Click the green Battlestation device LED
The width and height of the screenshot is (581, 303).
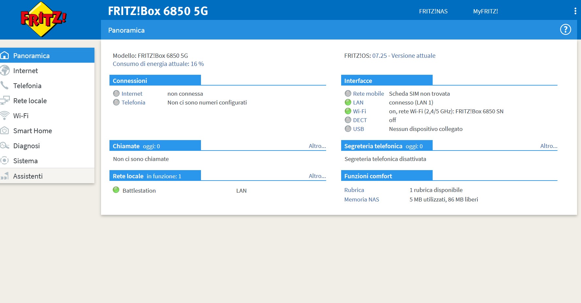point(116,190)
